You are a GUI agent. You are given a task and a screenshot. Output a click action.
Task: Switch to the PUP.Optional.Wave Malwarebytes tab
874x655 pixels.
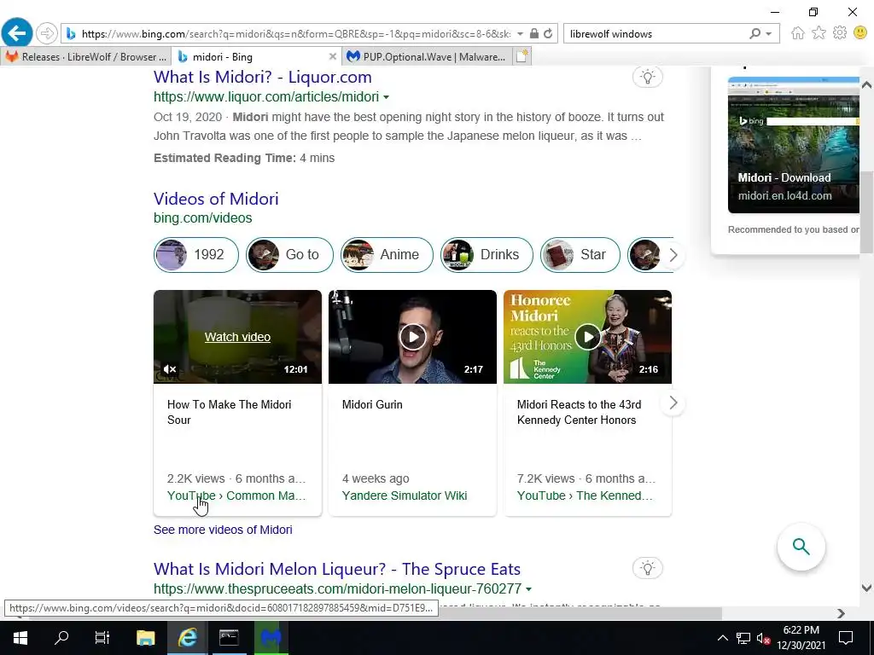[x=425, y=57]
